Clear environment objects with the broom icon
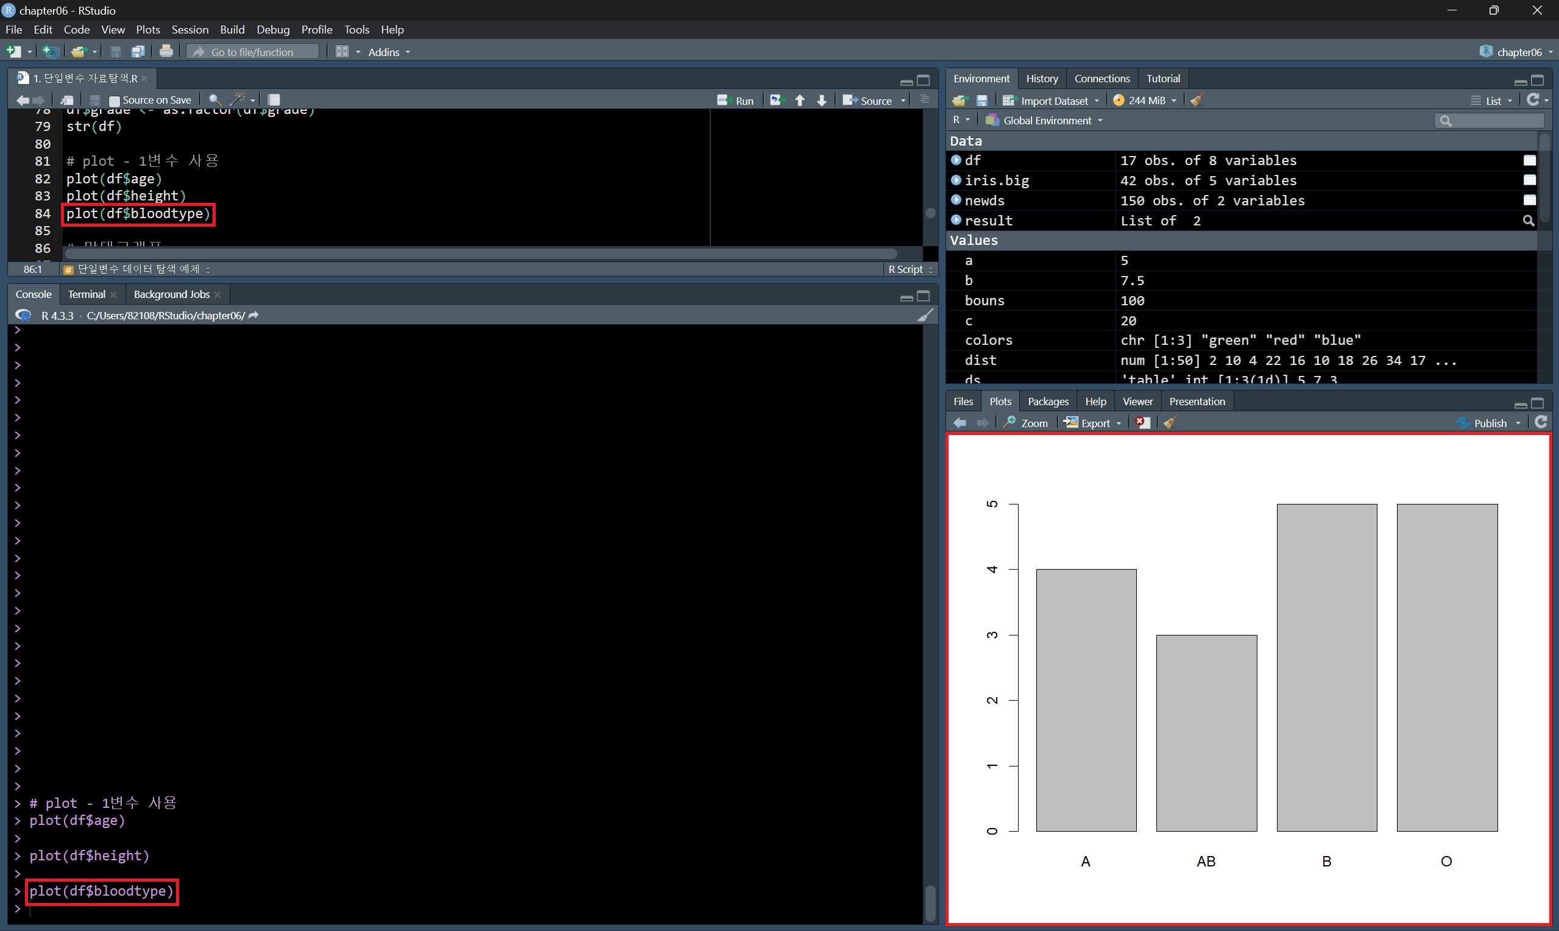This screenshot has width=1559, height=931. [1197, 101]
